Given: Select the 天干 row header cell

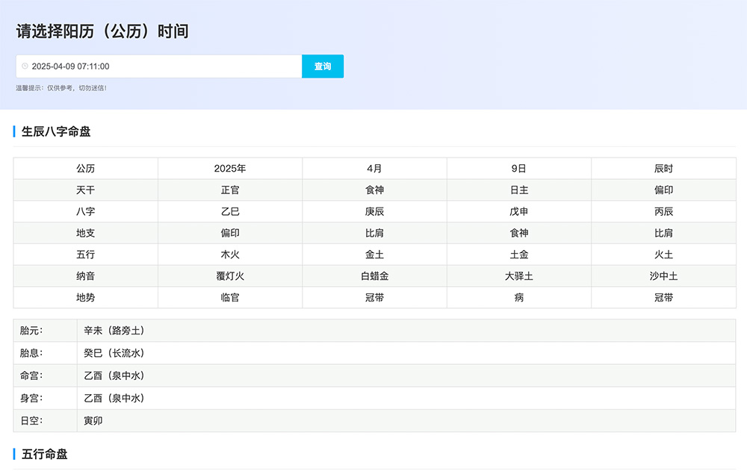Looking at the screenshot, I should tap(86, 190).
